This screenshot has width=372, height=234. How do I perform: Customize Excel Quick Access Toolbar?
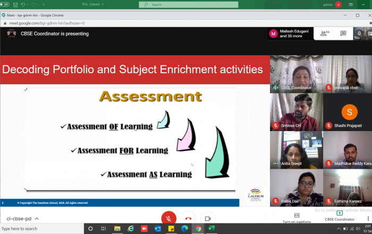[44, 4]
